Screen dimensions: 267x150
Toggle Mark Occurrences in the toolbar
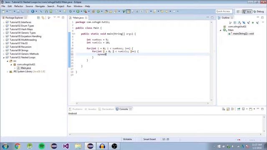coord(128,11)
